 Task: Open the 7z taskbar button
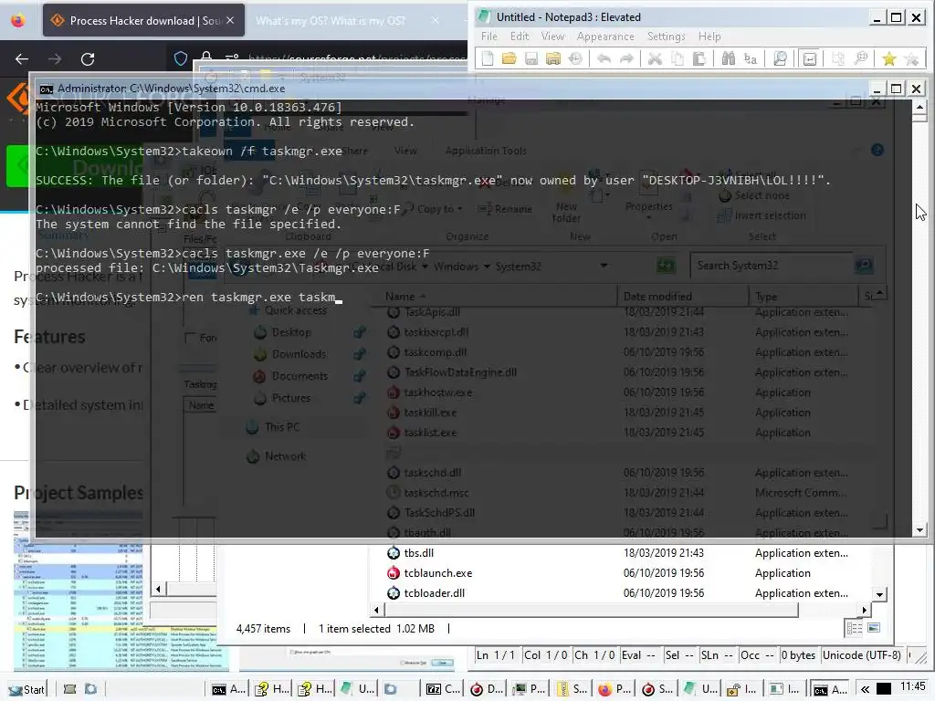tap(443, 689)
